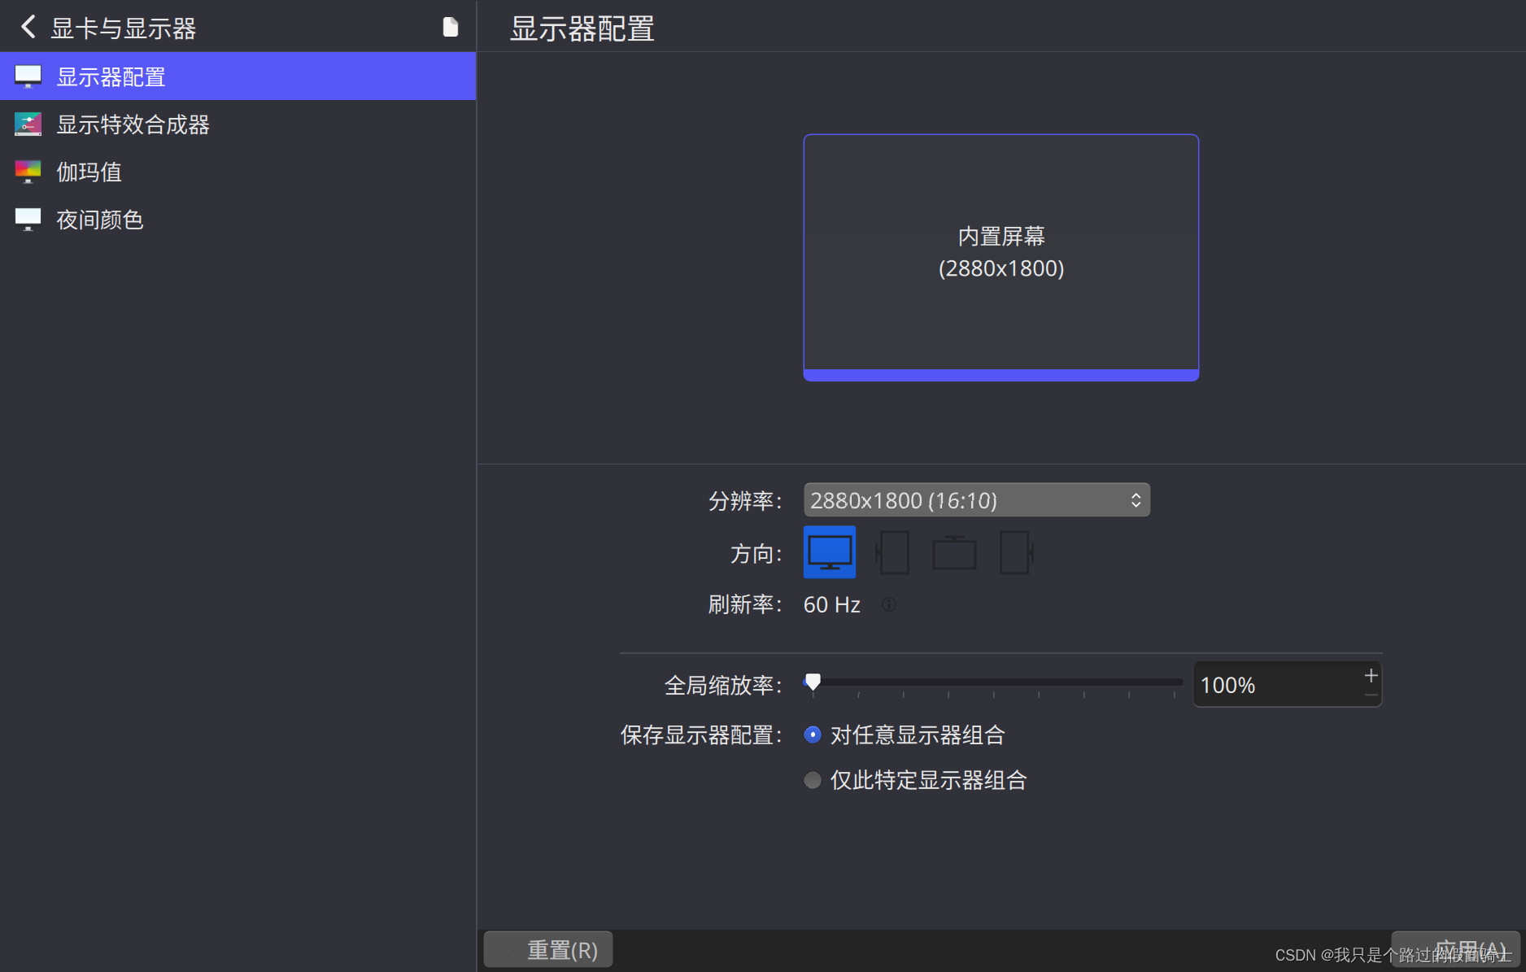
Task: Click the 应用(A) button
Action: coord(1455,949)
